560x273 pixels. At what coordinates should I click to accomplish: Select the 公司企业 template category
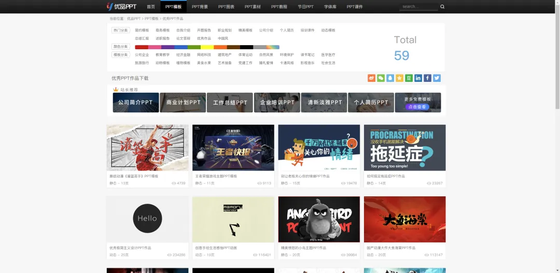point(142,55)
